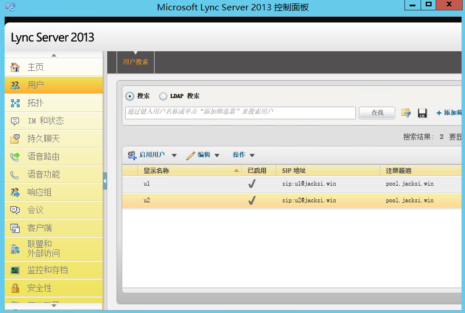Open 联盟和外部访问 navigation item
465x313 pixels.
tap(54, 249)
